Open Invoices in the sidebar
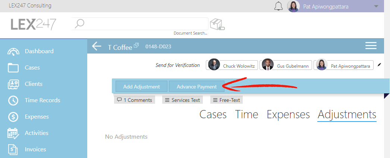390x158 pixels. point(35,149)
